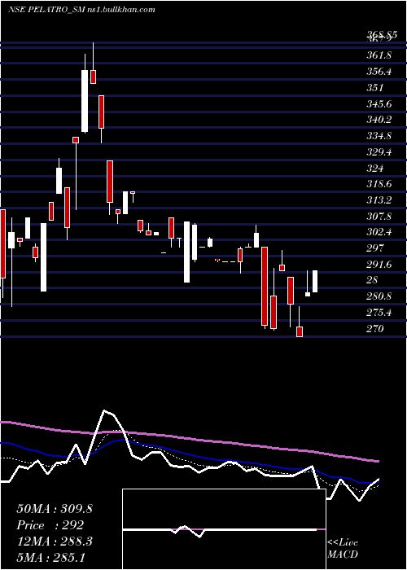
Task: Click the 5MA : 285.1 readout
Action: (50, 557)
